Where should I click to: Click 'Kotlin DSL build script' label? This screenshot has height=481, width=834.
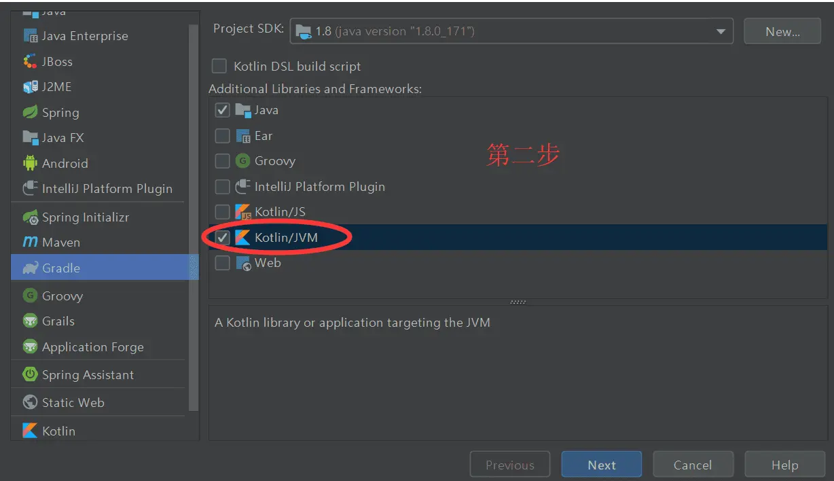(297, 67)
